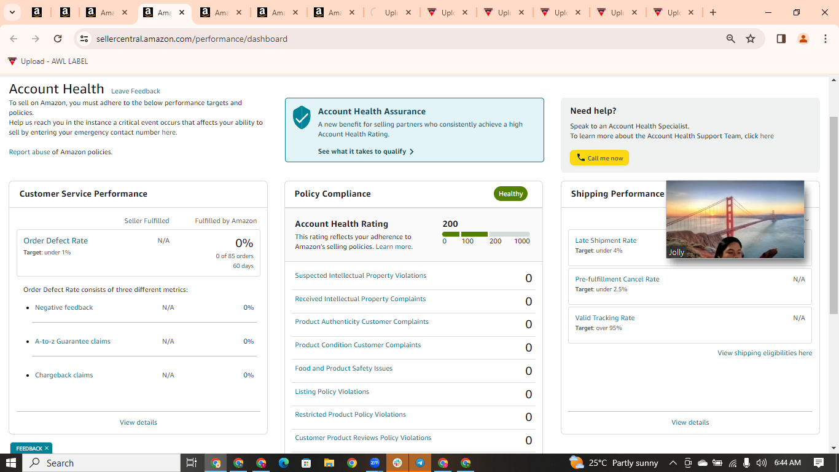This screenshot has height=472, width=839.
Task: Open the Learn more link
Action: pyautogui.click(x=393, y=246)
